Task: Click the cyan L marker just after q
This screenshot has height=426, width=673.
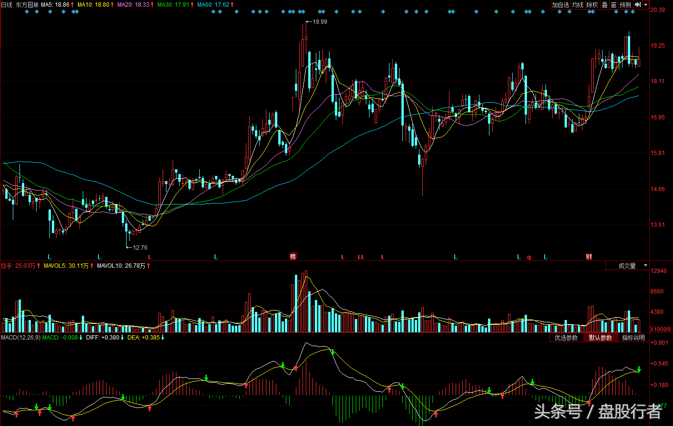Action: [x=546, y=257]
